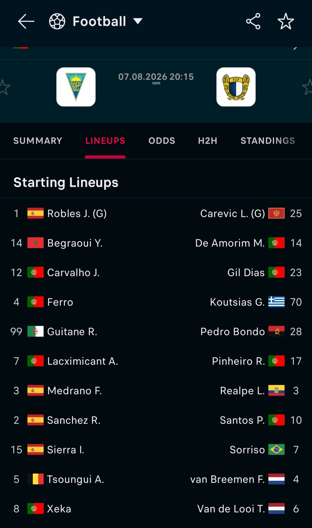Select the STANDINGS tab
Image resolution: width=312 pixels, height=528 pixels.
coord(268,141)
